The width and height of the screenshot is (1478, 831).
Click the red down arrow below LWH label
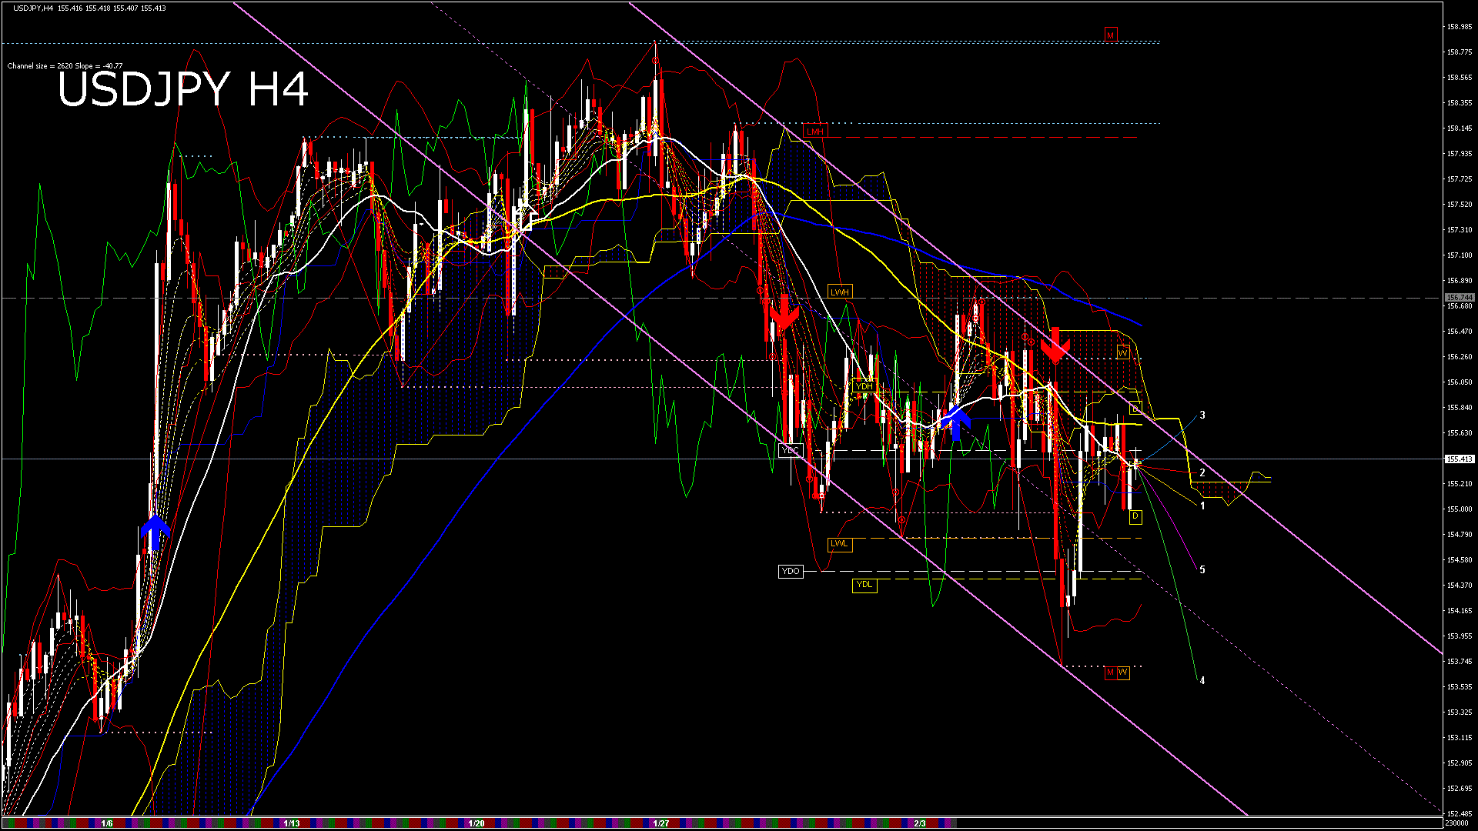[784, 312]
